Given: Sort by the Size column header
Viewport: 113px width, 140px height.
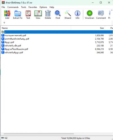Looking at the screenshot, I should tap(88, 28).
